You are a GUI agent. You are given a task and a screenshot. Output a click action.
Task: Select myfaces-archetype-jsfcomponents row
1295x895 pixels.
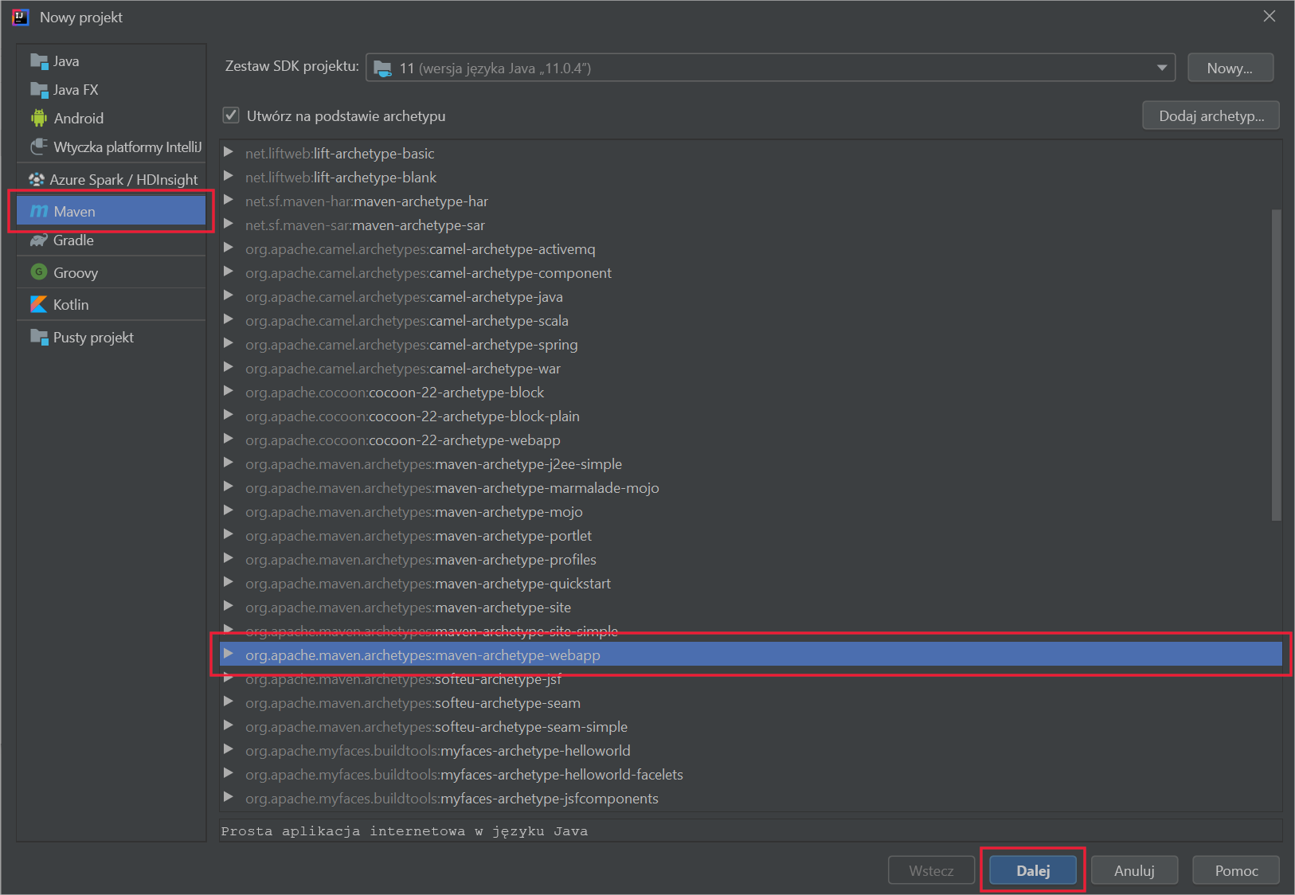[x=750, y=799]
